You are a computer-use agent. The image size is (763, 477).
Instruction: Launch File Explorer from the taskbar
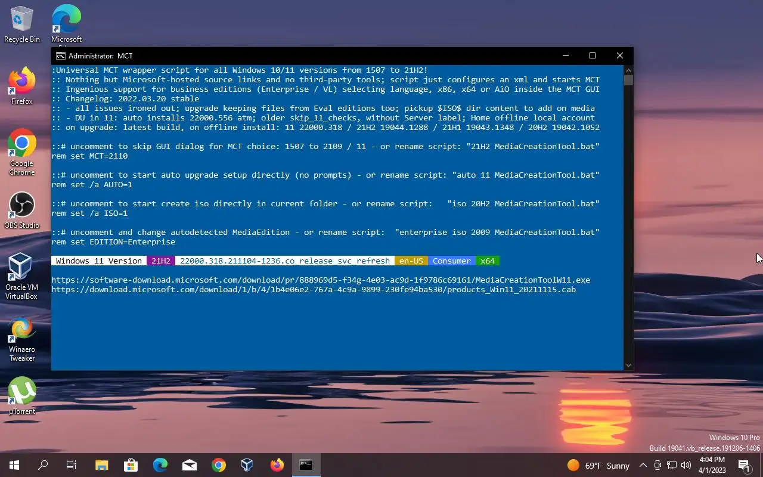tap(101, 465)
